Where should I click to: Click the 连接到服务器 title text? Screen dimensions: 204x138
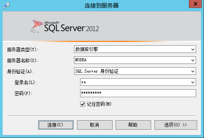(x=102, y=6)
